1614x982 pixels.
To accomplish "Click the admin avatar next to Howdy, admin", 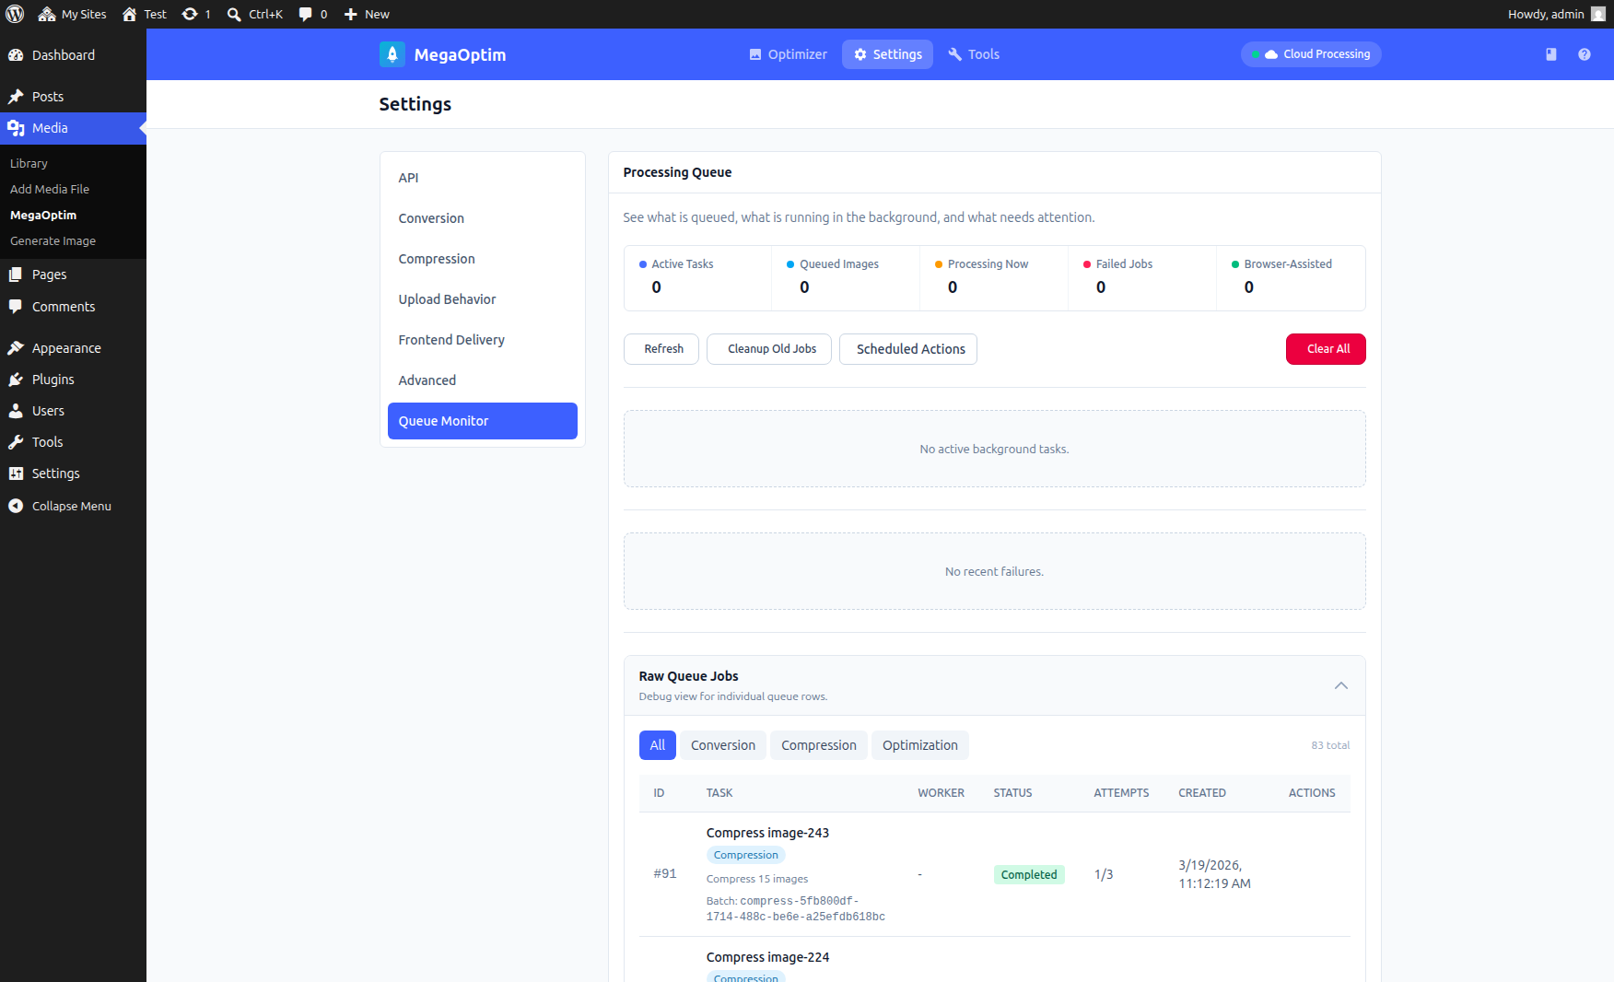I will click(x=1597, y=14).
